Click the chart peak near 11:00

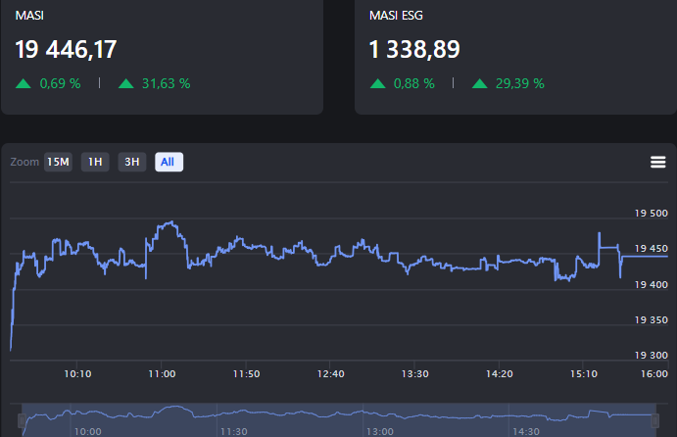pyautogui.click(x=171, y=222)
